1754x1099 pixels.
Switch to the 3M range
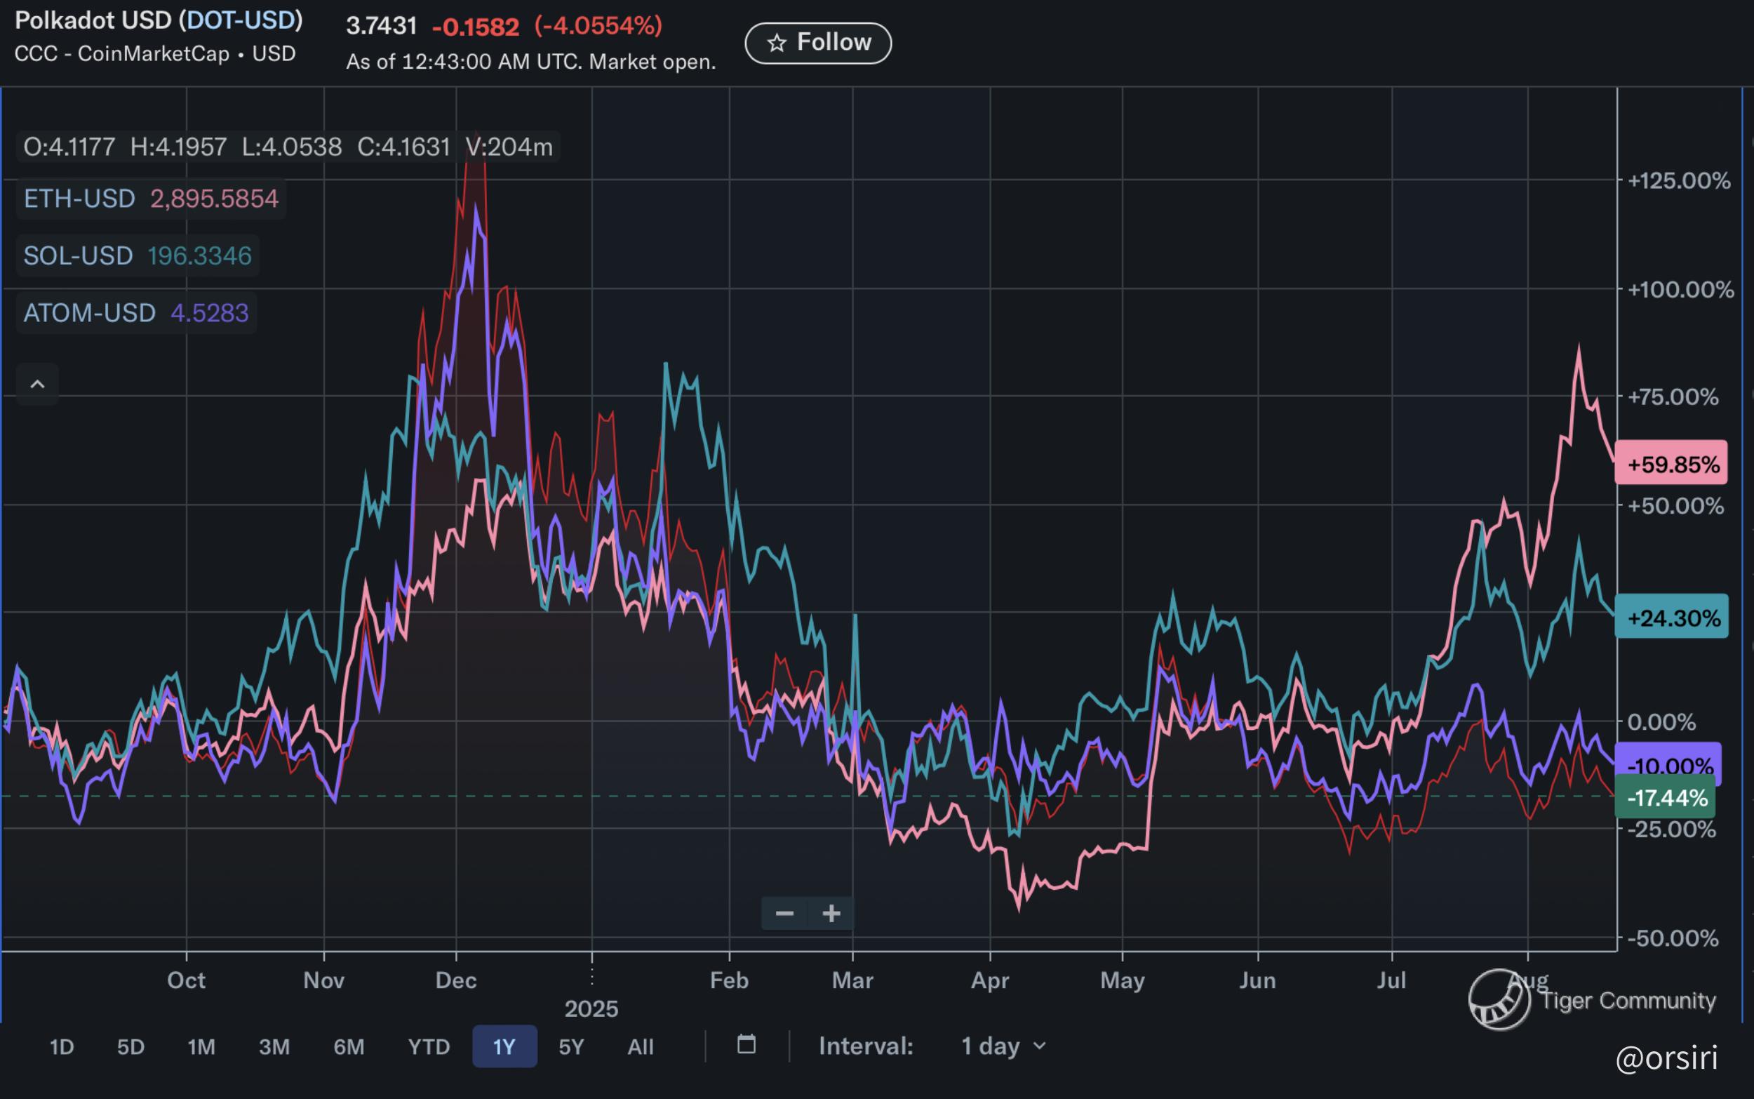click(x=274, y=1046)
